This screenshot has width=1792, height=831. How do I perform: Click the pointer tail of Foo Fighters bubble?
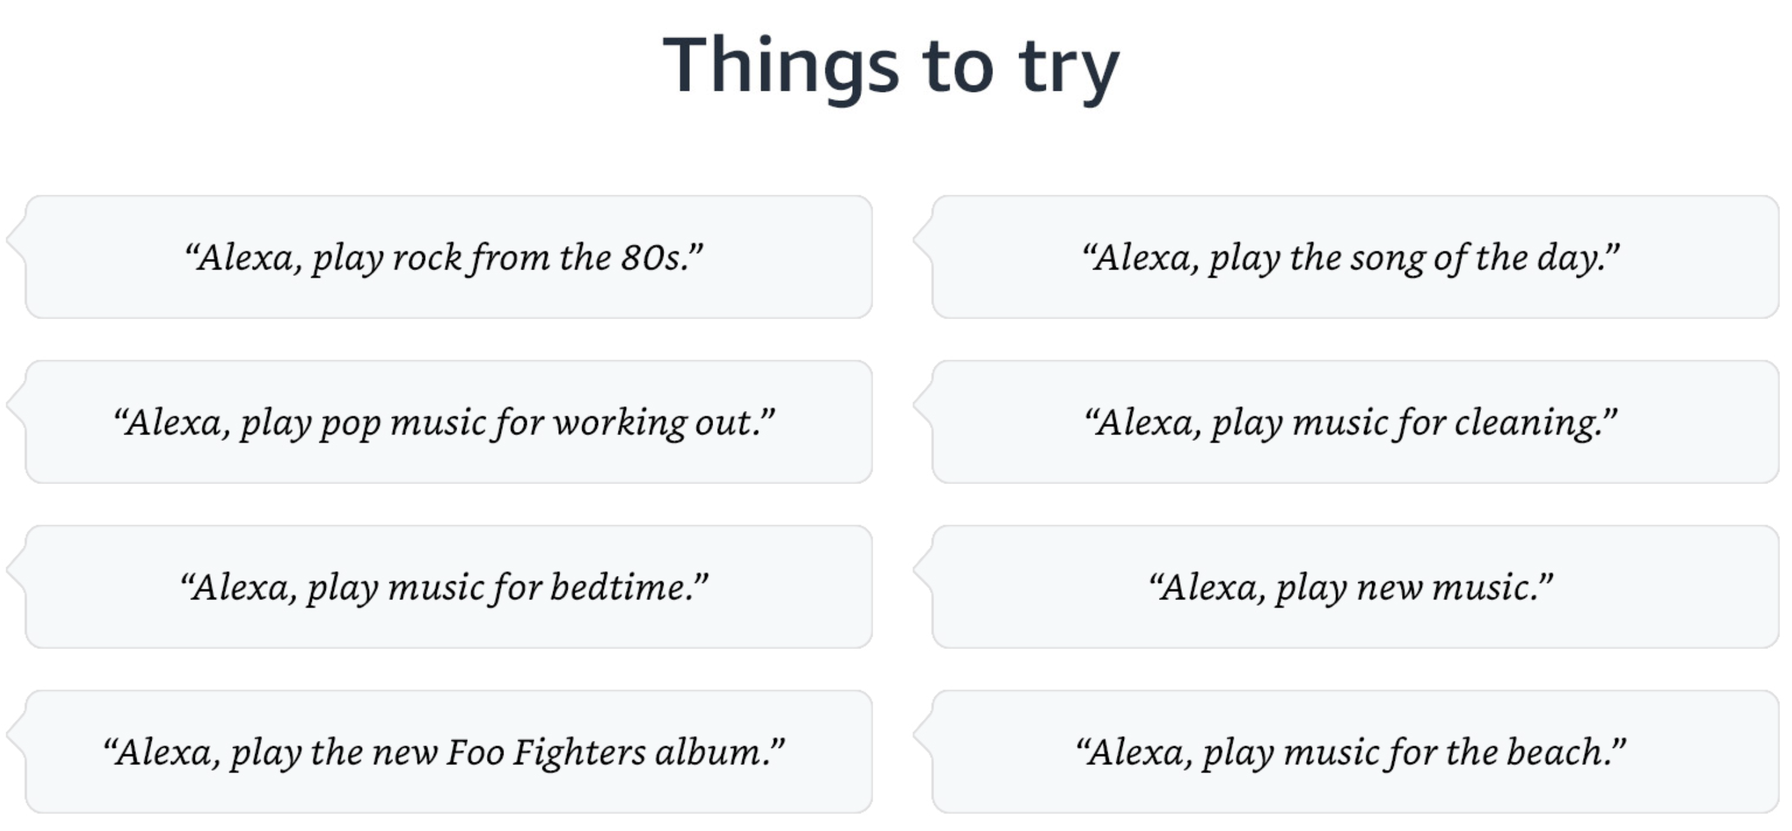(x=17, y=734)
